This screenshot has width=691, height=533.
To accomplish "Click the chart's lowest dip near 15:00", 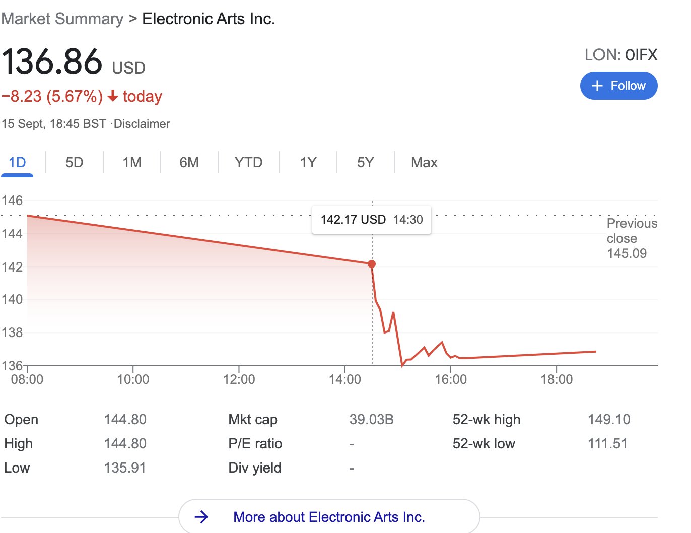I will point(402,365).
